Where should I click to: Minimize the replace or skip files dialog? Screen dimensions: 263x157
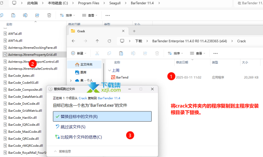point(130,89)
